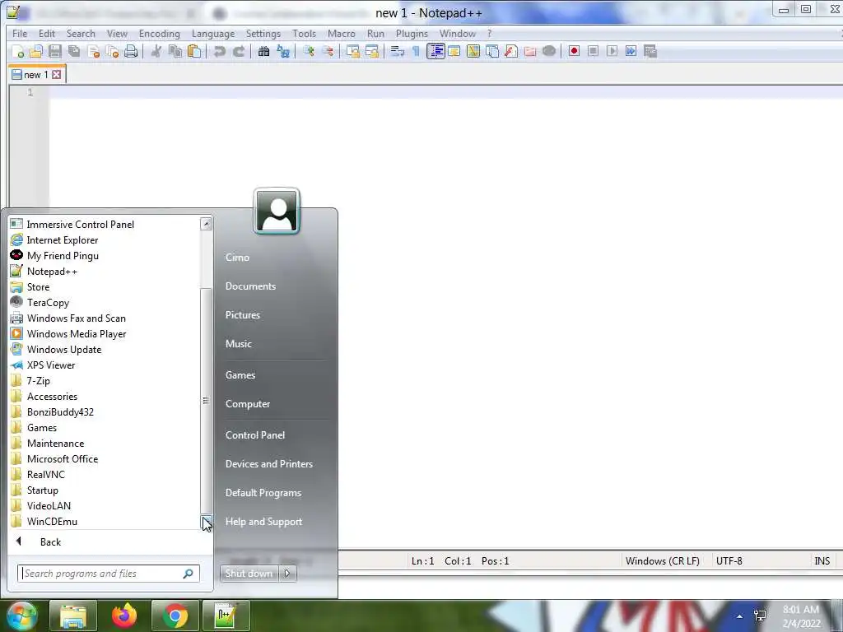Close the new 1 tab
Screen dimensions: 843x632
[x=57, y=75]
